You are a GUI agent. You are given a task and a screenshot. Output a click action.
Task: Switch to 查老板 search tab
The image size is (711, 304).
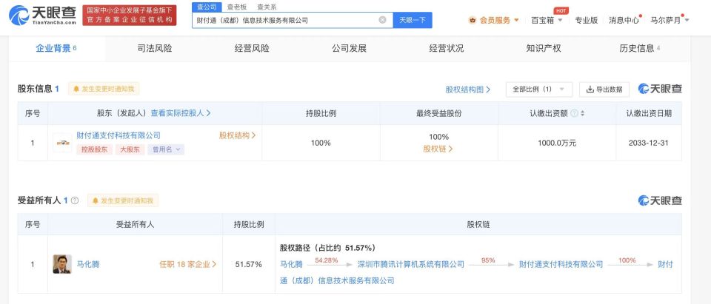(x=236, y=7)
